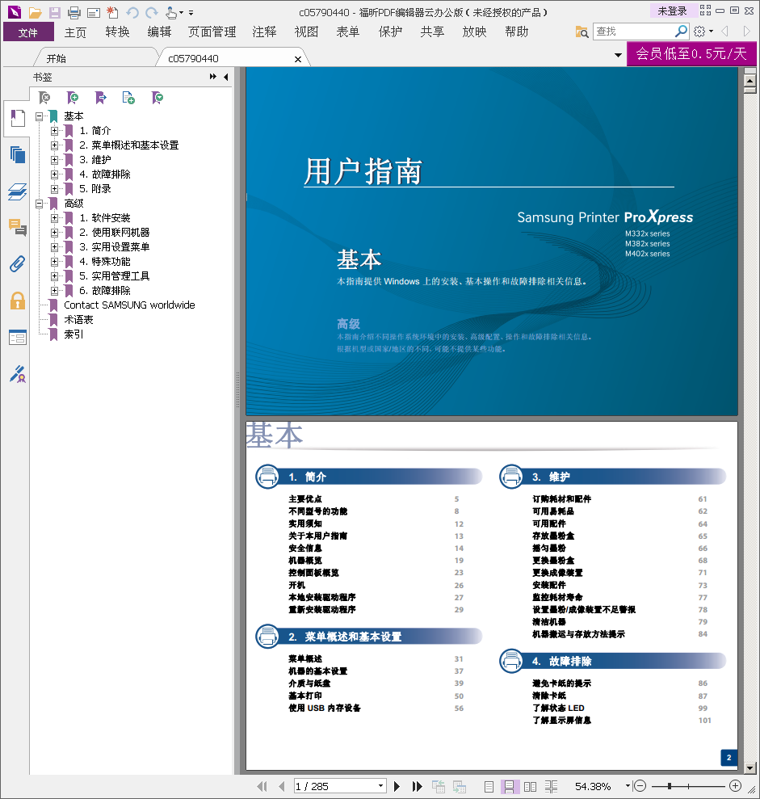Click the vertical scrollbar down arrow
This screenshot has height=799, width=760.
[x=750, y=767]
